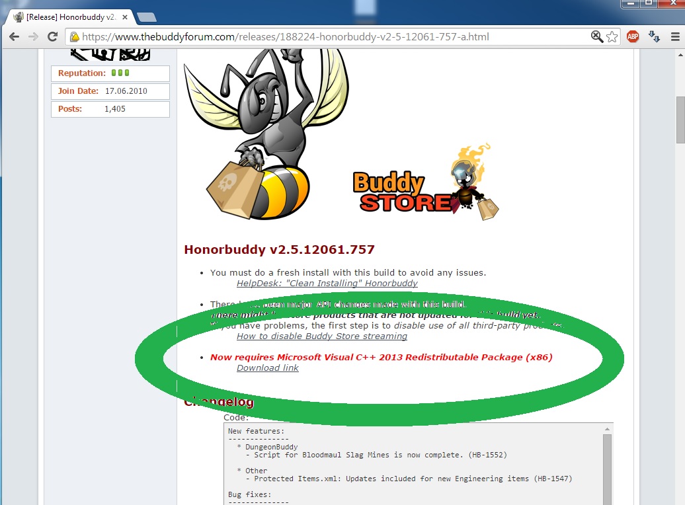Click the green Reputation bars
The height and width of the screenshot is (505, 685).
pyautogui.click(x=120, y=73)
